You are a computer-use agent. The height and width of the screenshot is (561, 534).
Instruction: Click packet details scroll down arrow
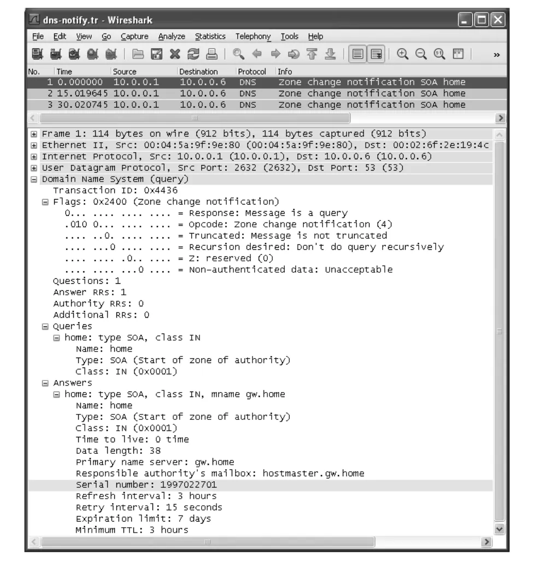pyautogui.click(x=500, y=528)
